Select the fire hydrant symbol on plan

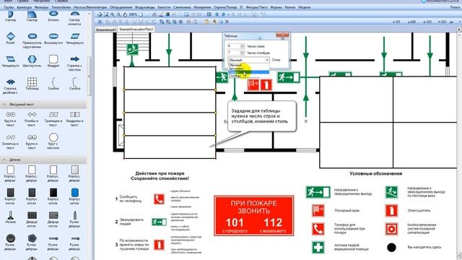(x=253, y=85)
